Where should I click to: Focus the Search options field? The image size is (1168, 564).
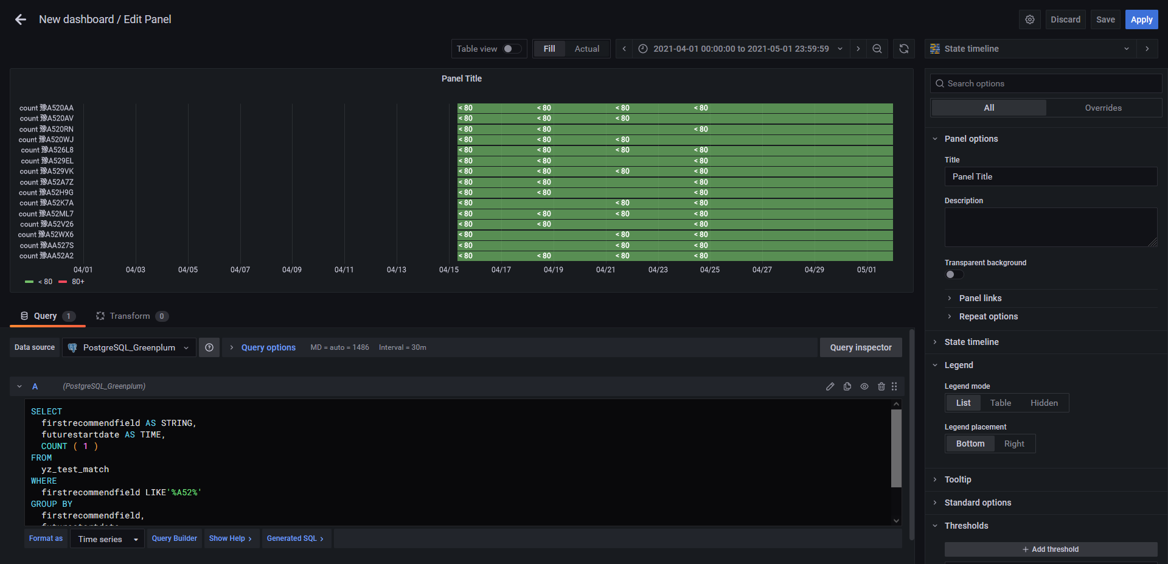point(1046,83)
